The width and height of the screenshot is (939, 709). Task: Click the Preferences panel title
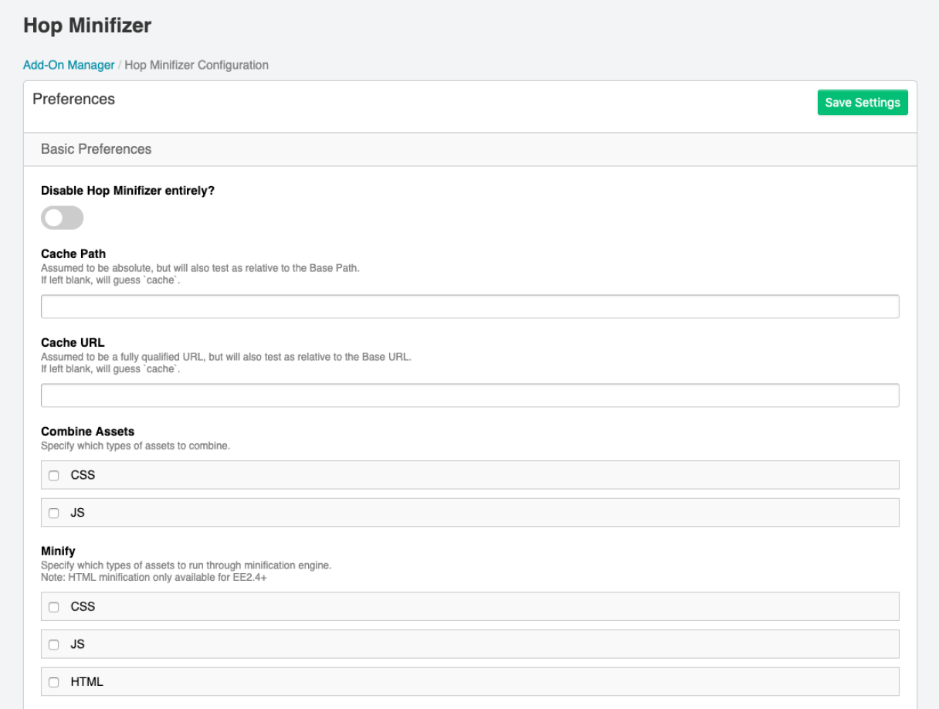coord(73,99)
